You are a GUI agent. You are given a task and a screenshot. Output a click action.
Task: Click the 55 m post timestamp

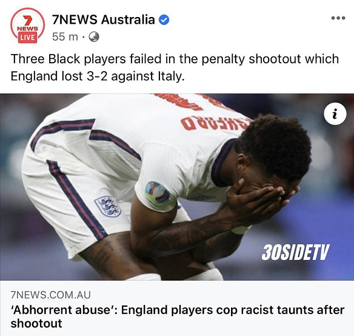65,36
